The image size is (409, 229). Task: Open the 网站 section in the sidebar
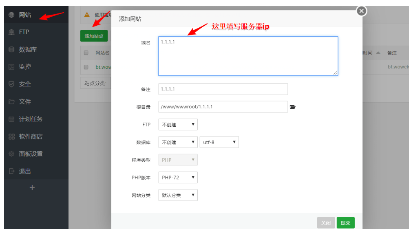pyautogui.click(x=24, y=15)
